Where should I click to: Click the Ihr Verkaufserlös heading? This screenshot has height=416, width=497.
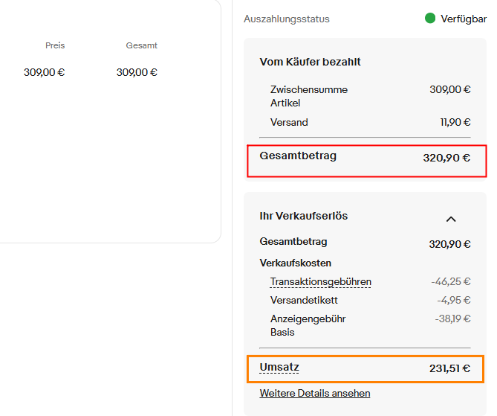(304, 216)
